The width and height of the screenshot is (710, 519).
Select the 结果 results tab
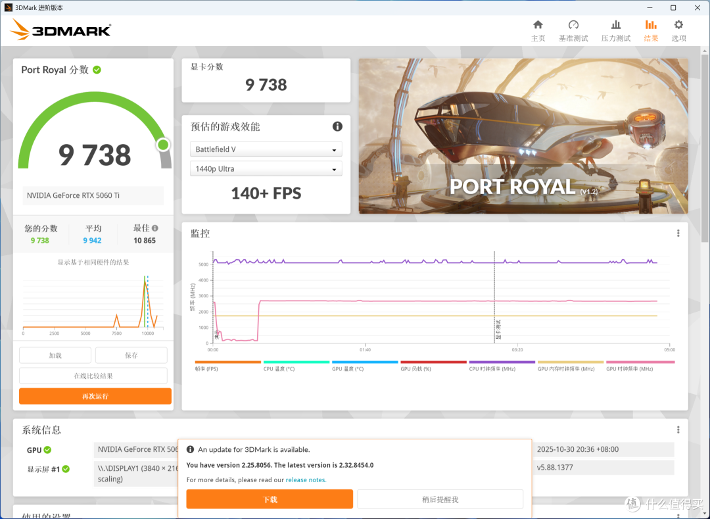pos(651,31)
